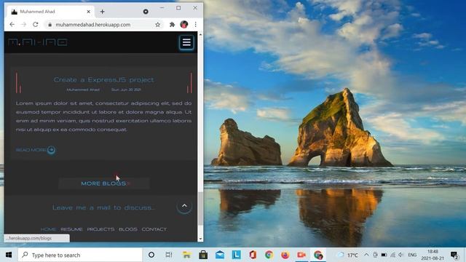Open the notification center icon

coord(454,255)
